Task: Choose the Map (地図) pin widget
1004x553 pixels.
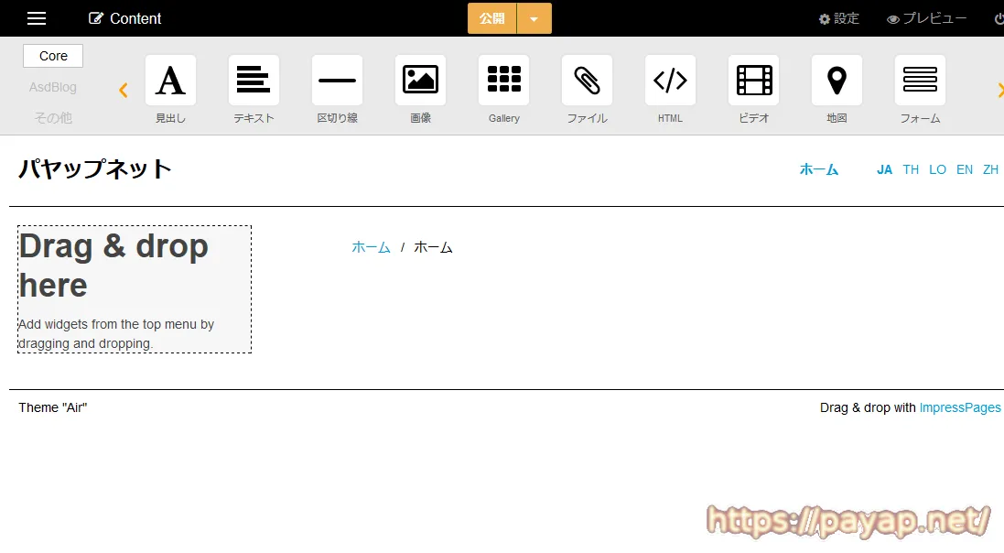Action: (837, 81)
